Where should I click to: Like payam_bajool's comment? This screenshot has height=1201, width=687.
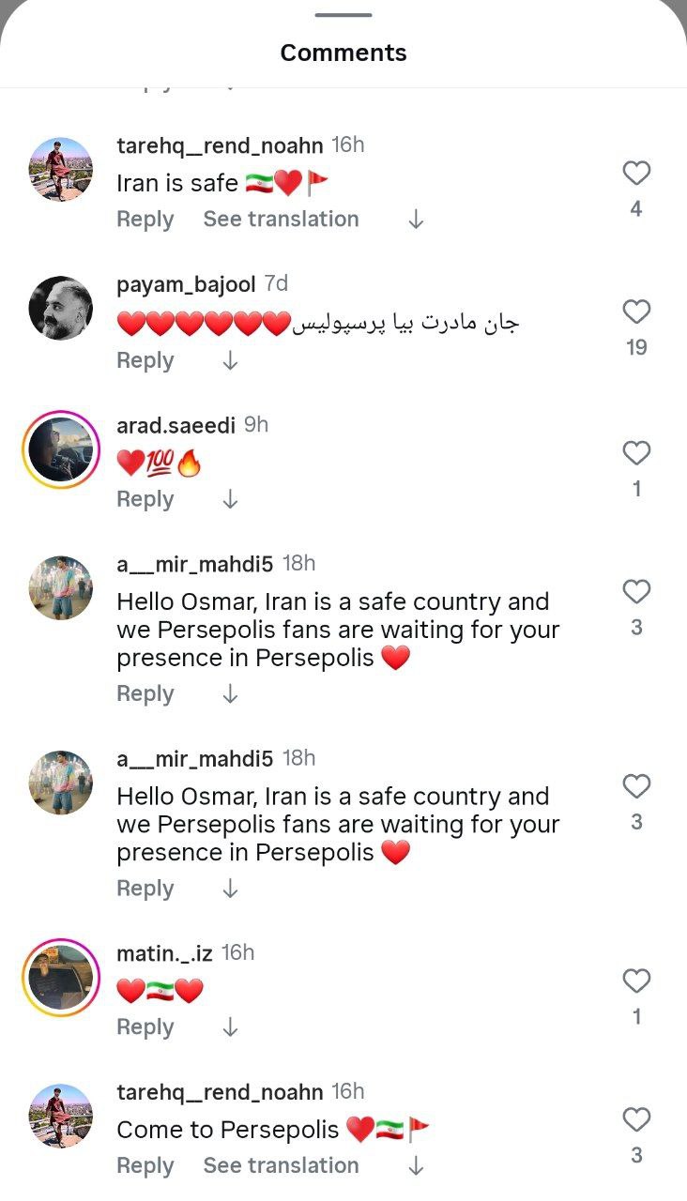click(x=636, y=312)
